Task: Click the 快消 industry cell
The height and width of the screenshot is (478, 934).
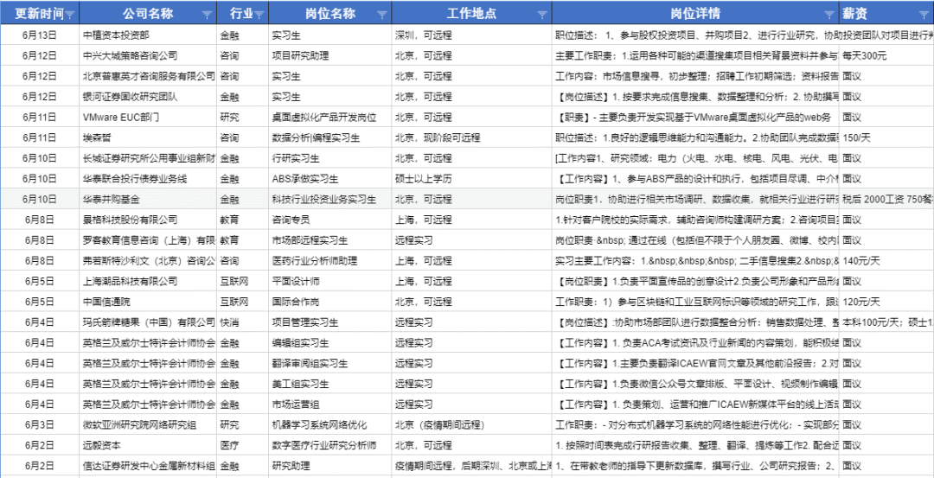Action: [243, 322]
